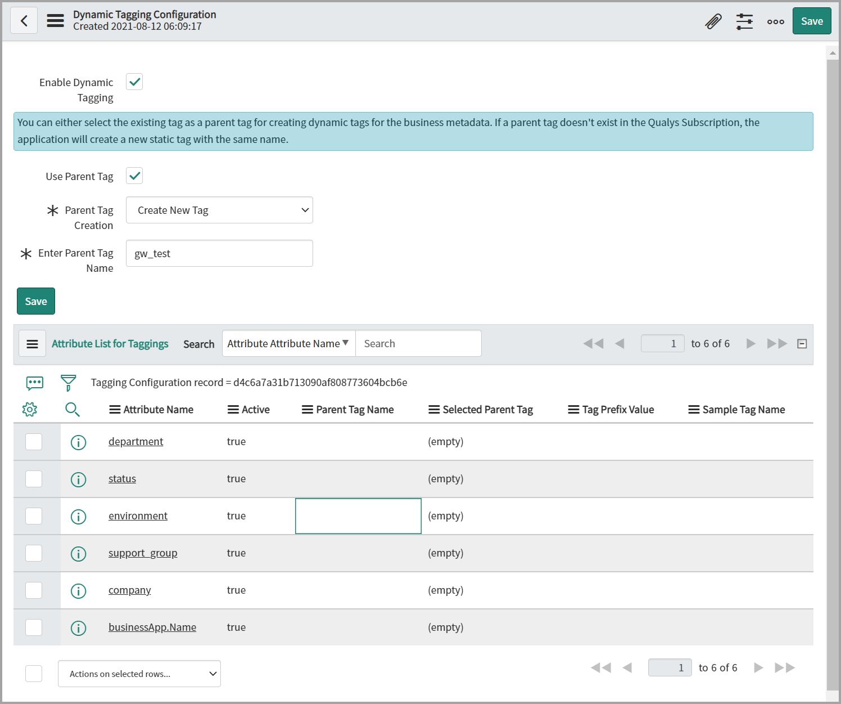This screenshot has width=841, height=704.
Task: Open the status attribute link
Action: pyautogui.click(x=122, y=479)
